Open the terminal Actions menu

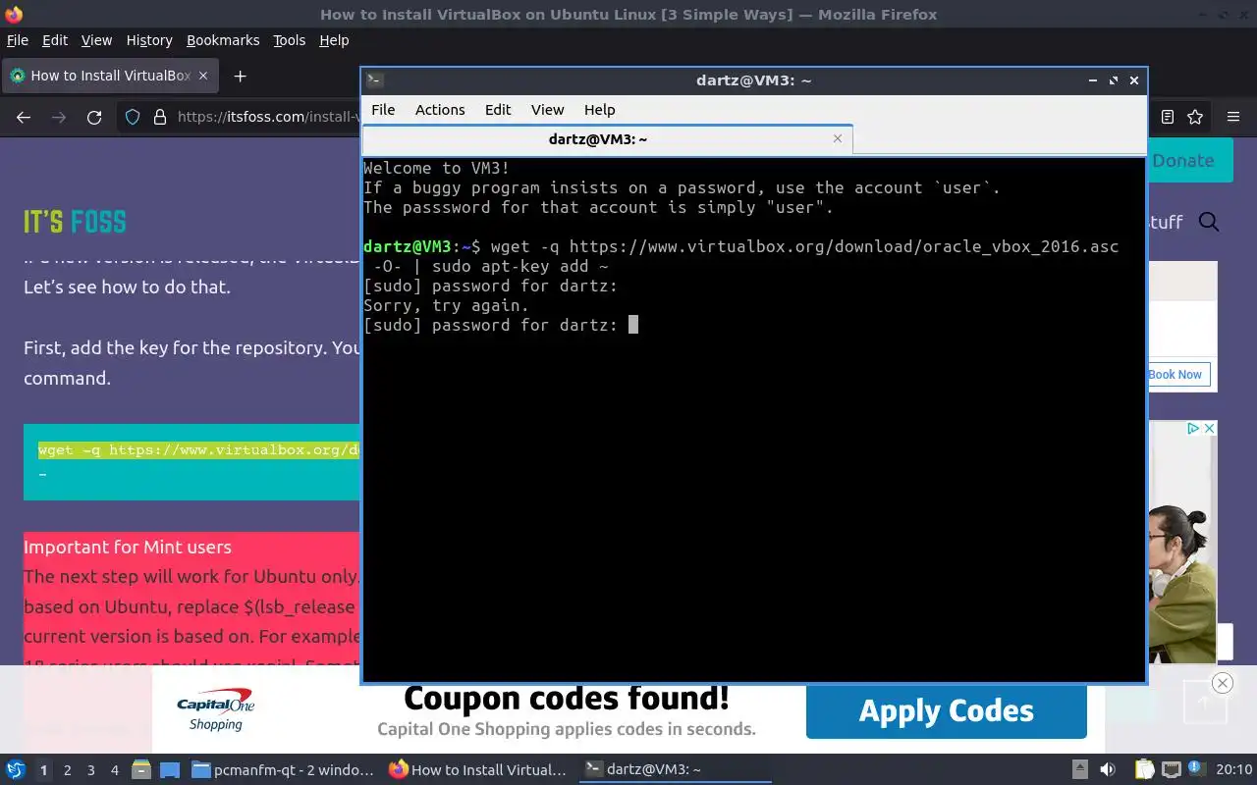[x=440, y=110]
